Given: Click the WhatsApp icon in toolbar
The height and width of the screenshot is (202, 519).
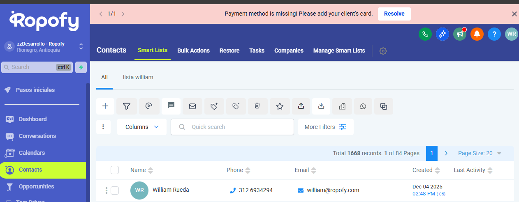Looking at the screenshot, I should [363, 106].
